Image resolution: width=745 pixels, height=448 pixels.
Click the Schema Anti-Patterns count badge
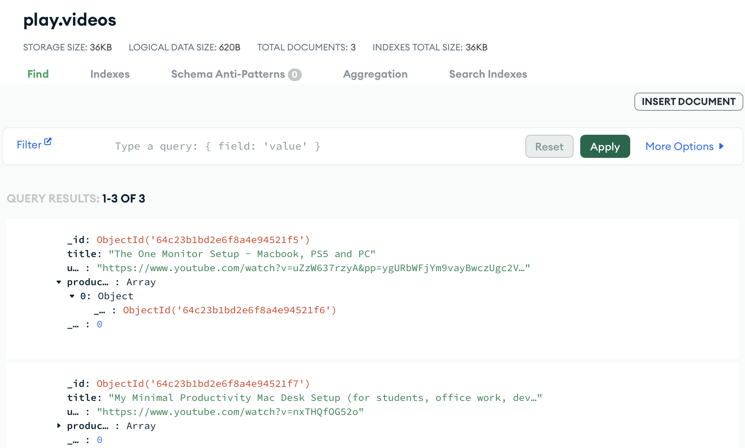tap(296, 74)
